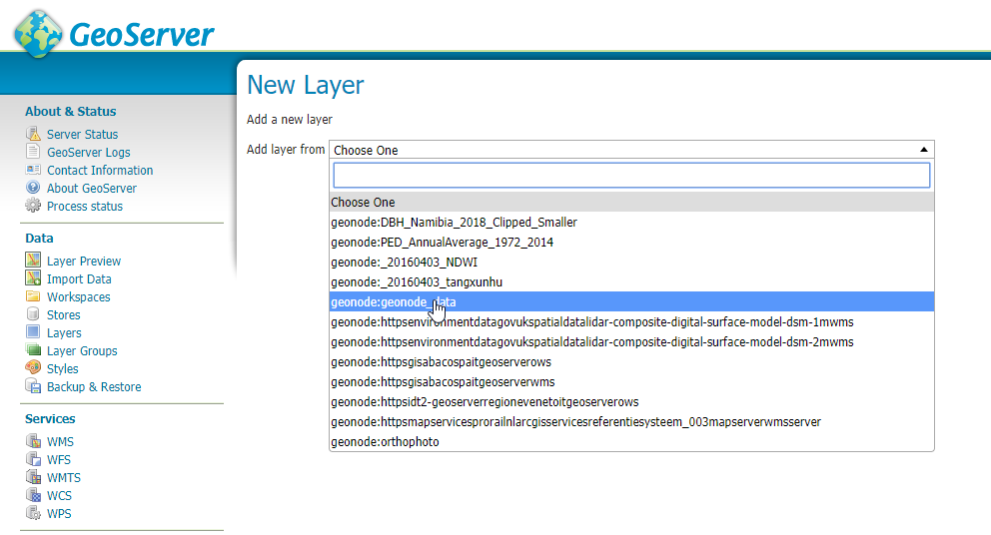This screenshot has width=991, height=535.
Task: Click the WMTS service icon
Action: click(33, 477)
